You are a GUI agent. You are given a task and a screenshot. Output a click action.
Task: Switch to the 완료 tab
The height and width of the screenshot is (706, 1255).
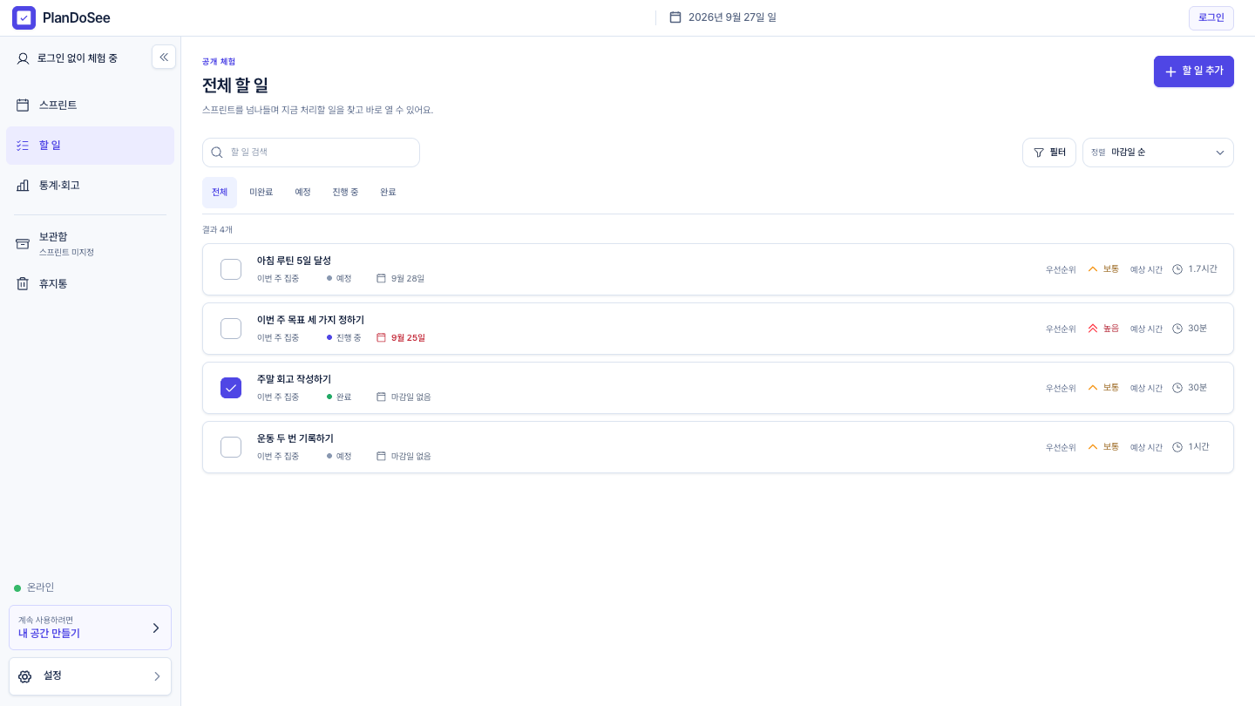click(388, 193)
